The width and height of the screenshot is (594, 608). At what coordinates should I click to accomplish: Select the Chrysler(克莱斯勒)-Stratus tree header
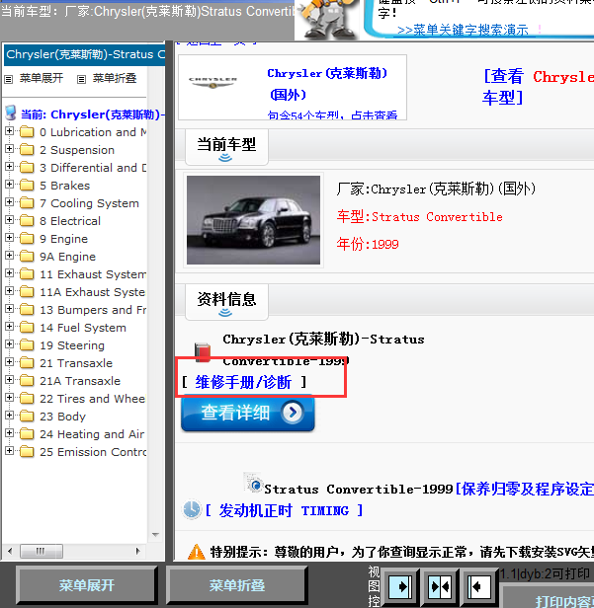pyautogui.click(x=84, y=54)
